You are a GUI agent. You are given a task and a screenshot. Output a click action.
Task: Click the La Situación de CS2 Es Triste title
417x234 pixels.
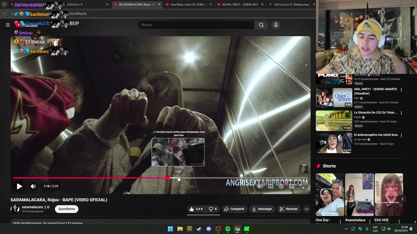coord(375,112)
